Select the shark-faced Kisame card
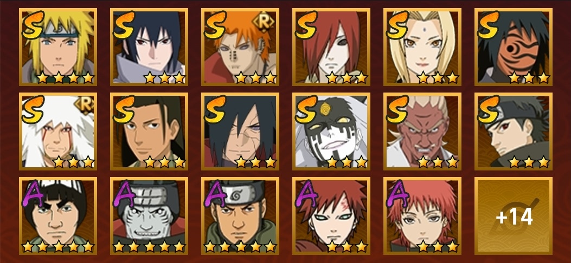571x263 pixels. point(149,216)
